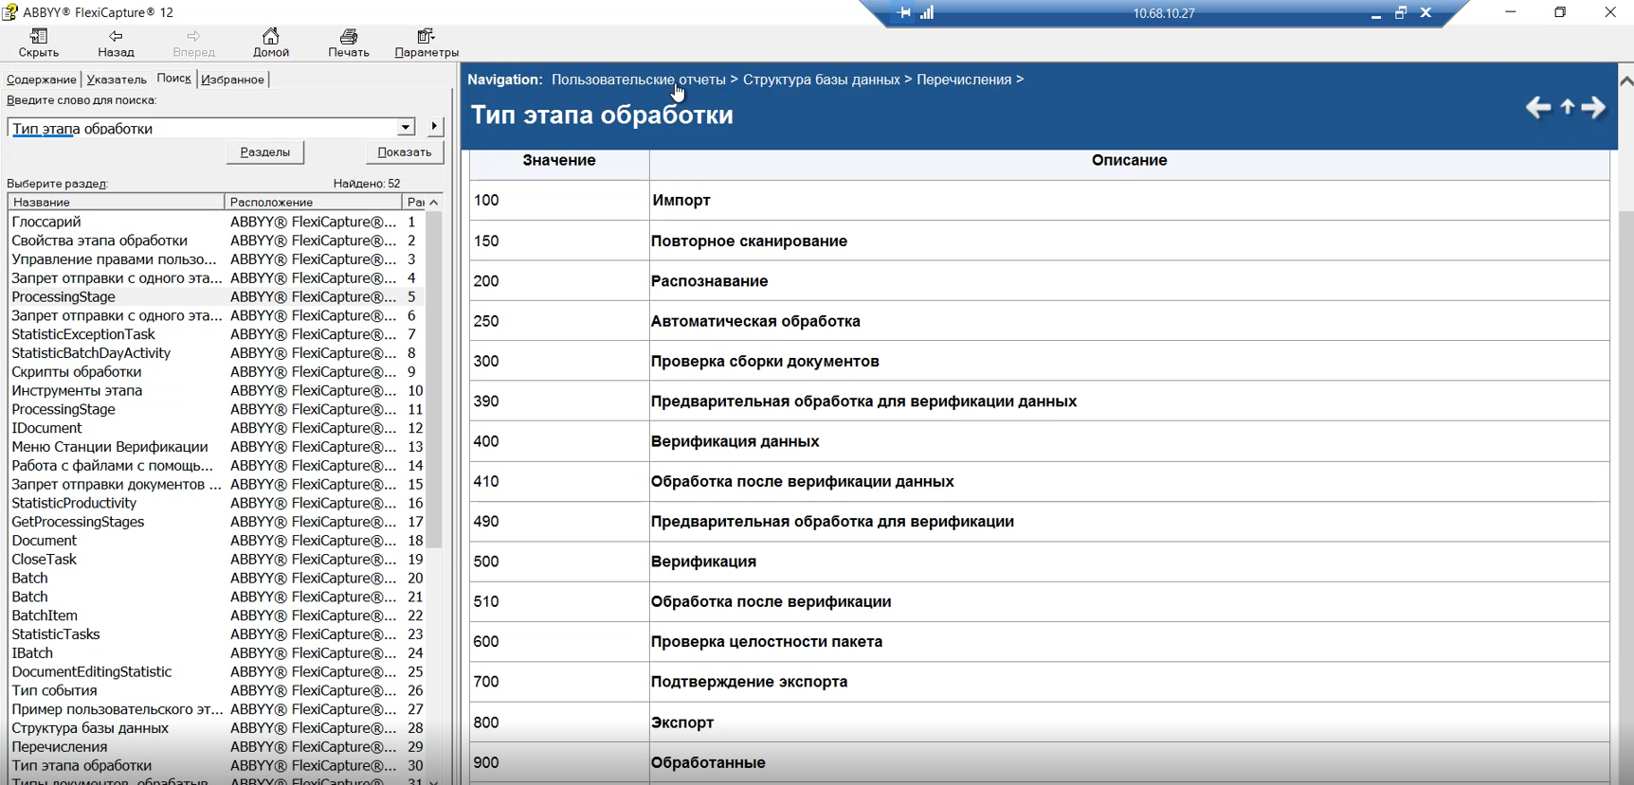This screenshot has width=1634, height=785.
Task: Open the Структура базы данных breadcrumb link
Action: click(821, 80)
